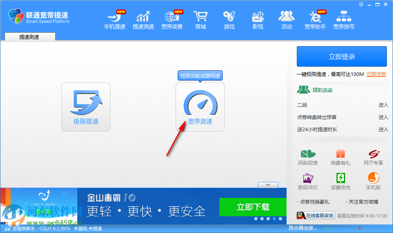Click the 路由器连接... status text
Screen dimensions: 393x233
pos(303,228)
